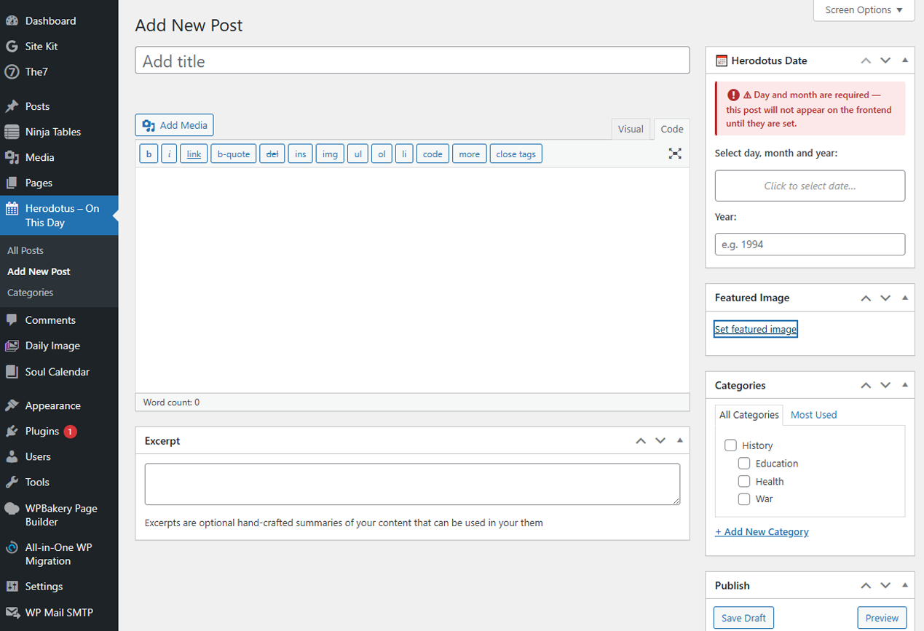Click the Soul Calendar sidebar icon

tap(12, 372)
